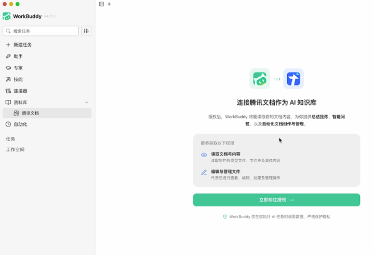Click the eye icon for 读取文档与内容
The image size is (374, 255).
click(204, 155)
